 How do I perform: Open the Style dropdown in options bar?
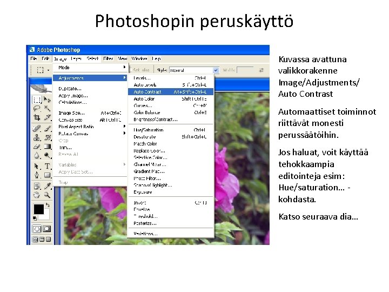(216, 70)
